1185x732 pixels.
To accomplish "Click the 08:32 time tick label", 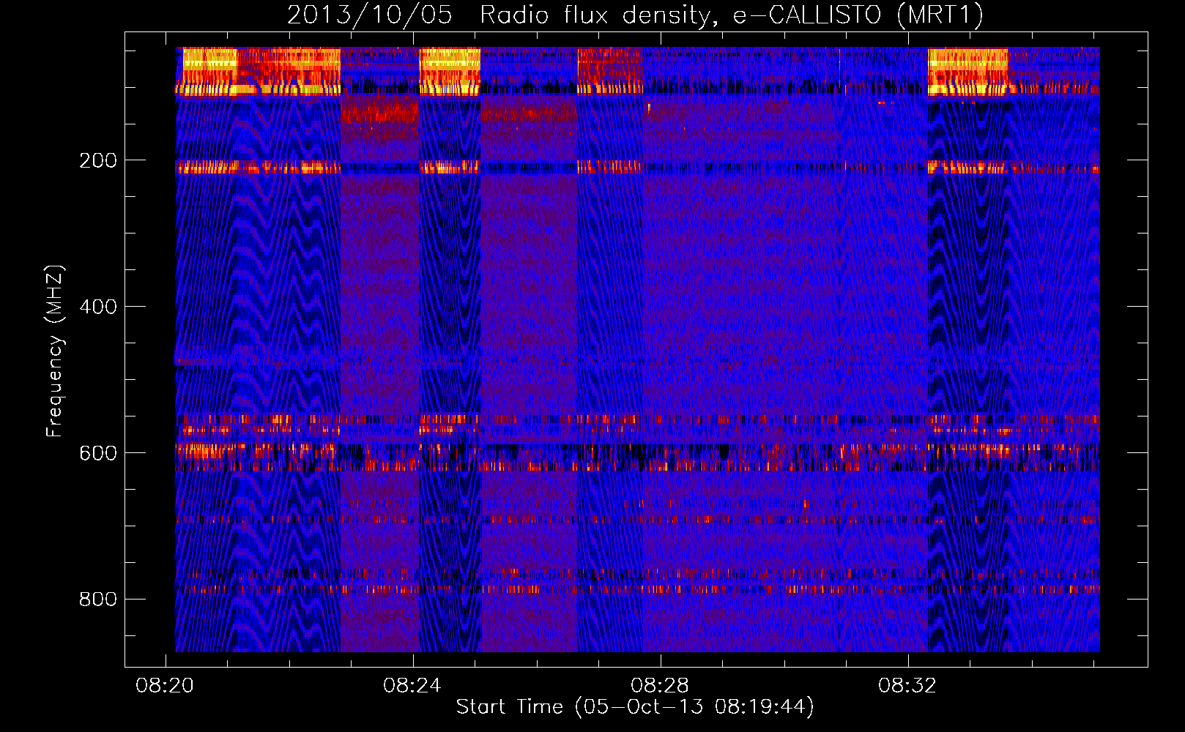I will (907, 686).
